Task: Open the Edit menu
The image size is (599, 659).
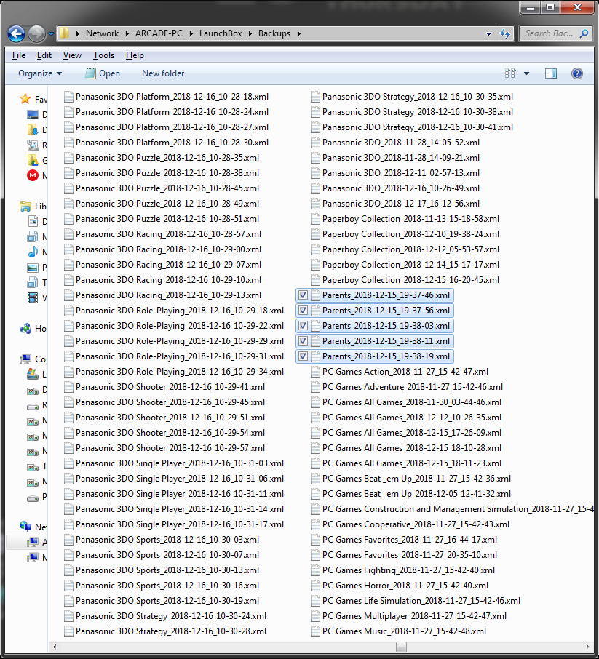Action: coord(44,55)
